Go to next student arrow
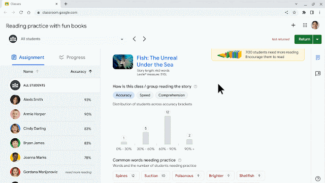The width and height of the screenshot is (325, 183). (144, 39)
